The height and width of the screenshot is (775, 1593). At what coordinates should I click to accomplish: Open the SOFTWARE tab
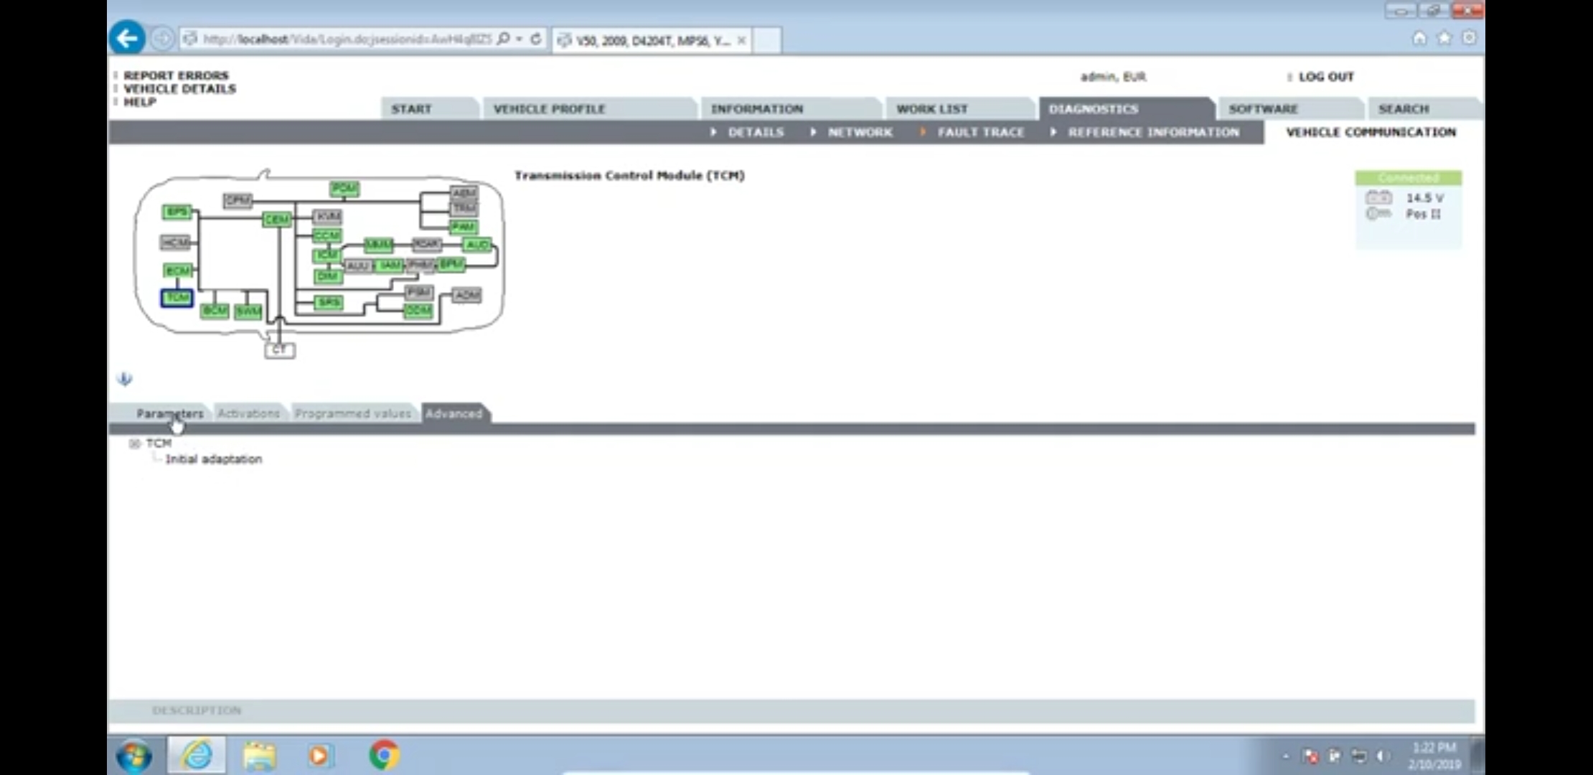pos(1264,109)
